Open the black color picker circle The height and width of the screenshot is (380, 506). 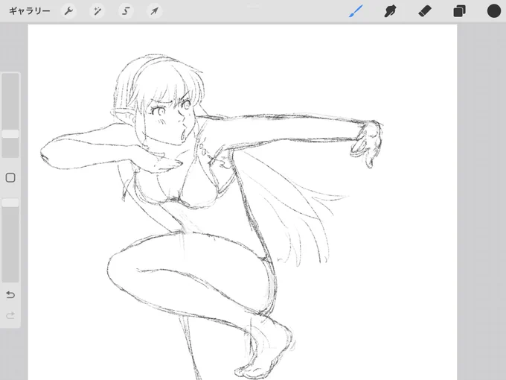[x=494, y=11]
